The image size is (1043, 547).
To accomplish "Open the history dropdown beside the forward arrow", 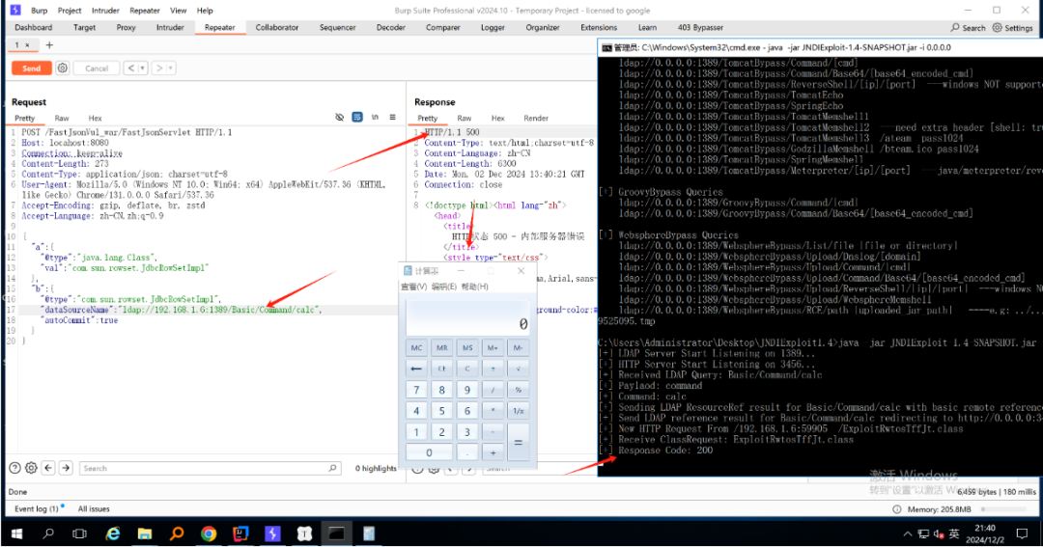I will click(x=171, y=68).
